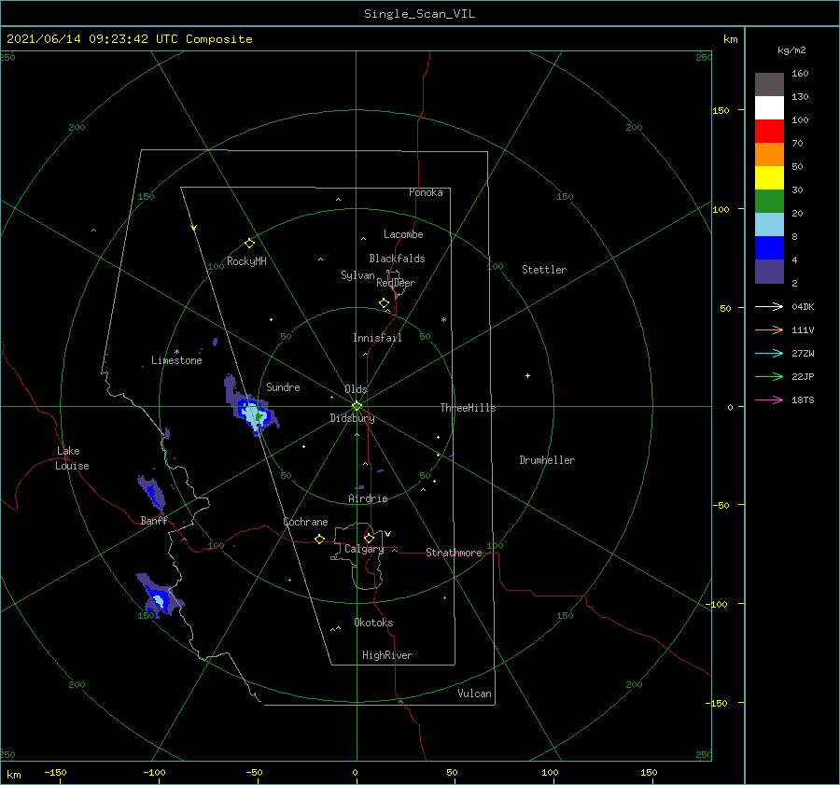Viewport: 840px width, 785px height.
Task: Click the Airdrie city label
Action: pos(368,498)
